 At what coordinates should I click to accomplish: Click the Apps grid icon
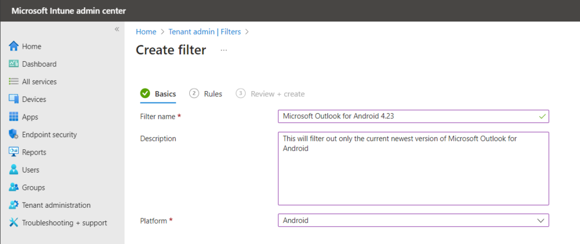[14, 117]
